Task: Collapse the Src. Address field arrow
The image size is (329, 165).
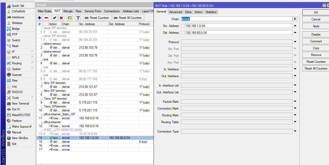Action: [295, 26]
